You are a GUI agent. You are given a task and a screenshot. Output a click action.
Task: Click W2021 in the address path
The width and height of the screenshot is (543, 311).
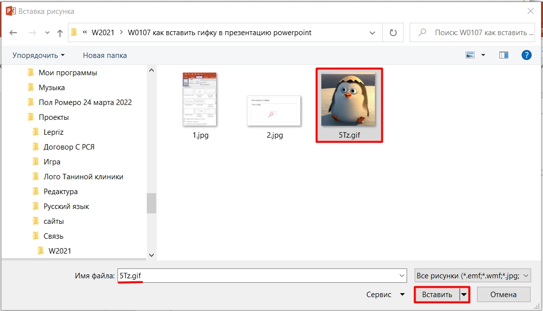(x=103, y=33)
